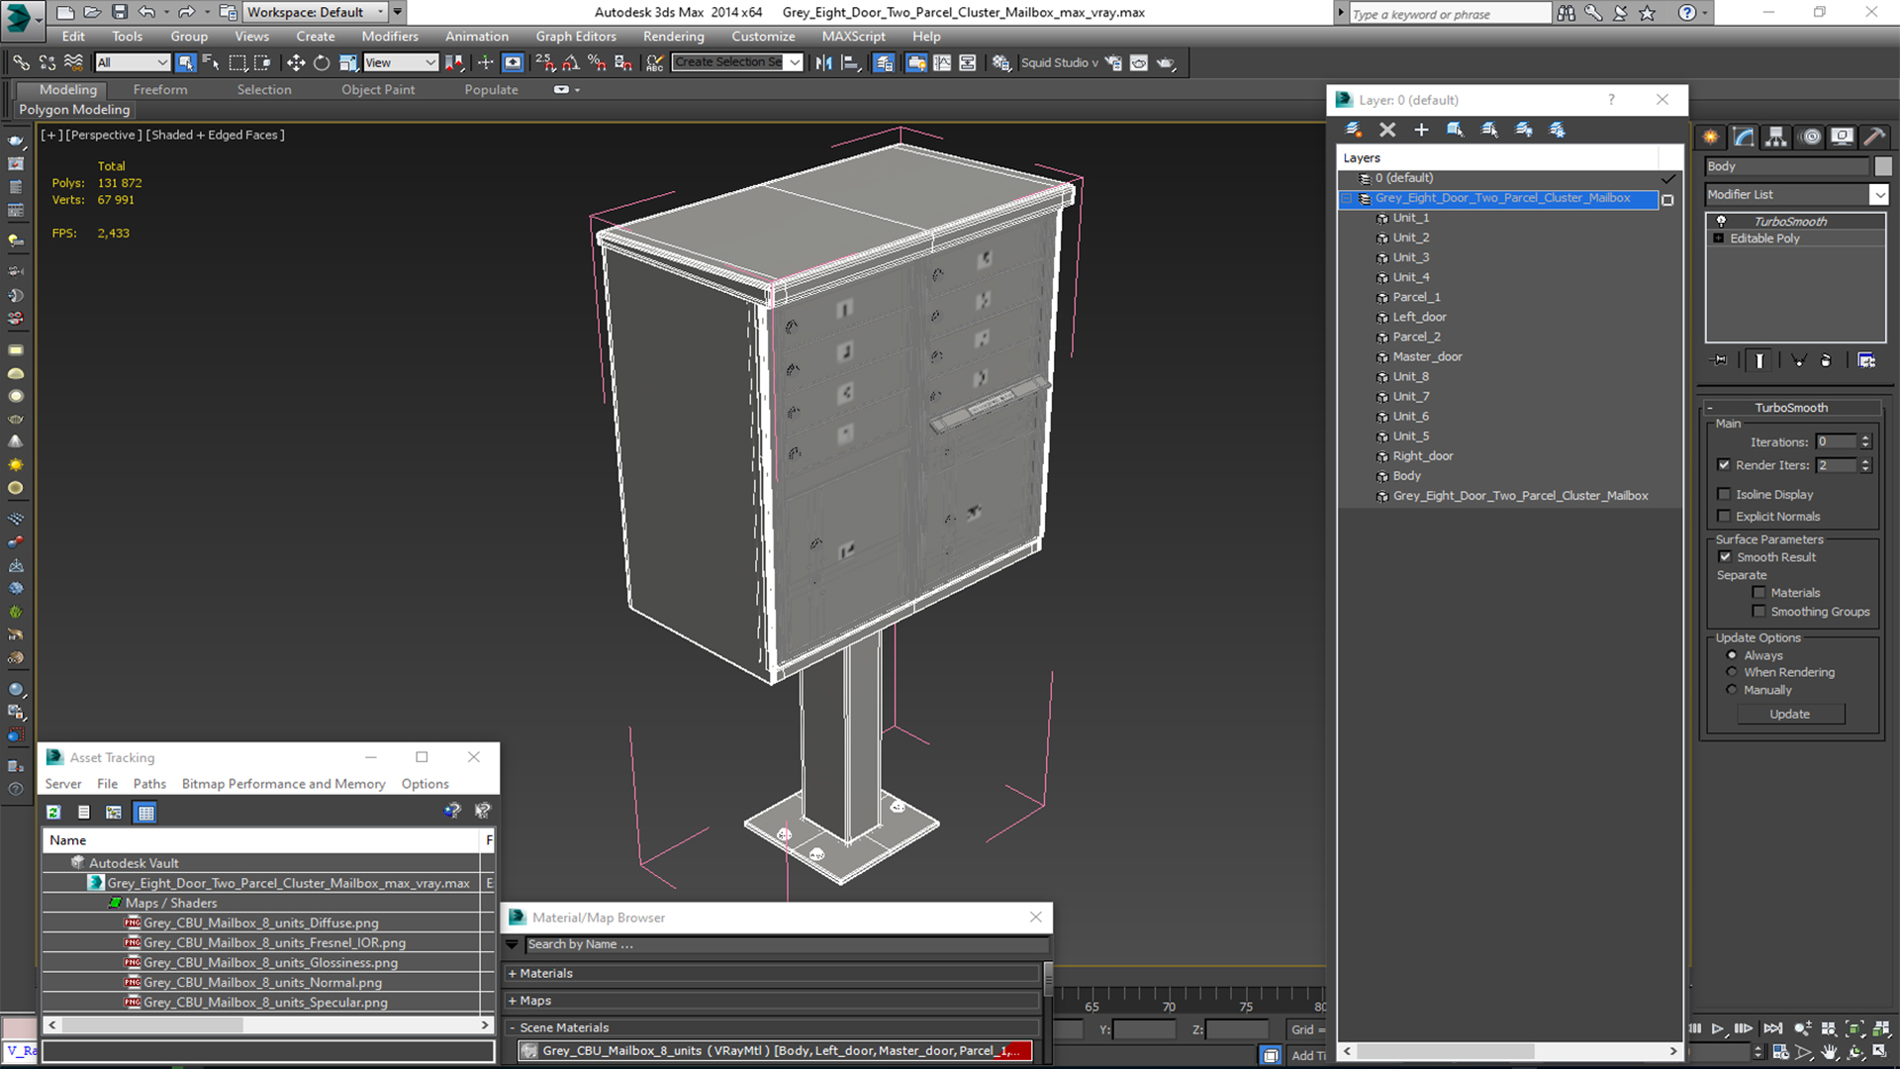The image size is (1900, 1069).
Task: Select When Rendering radio button
Action: (1732, 672)
